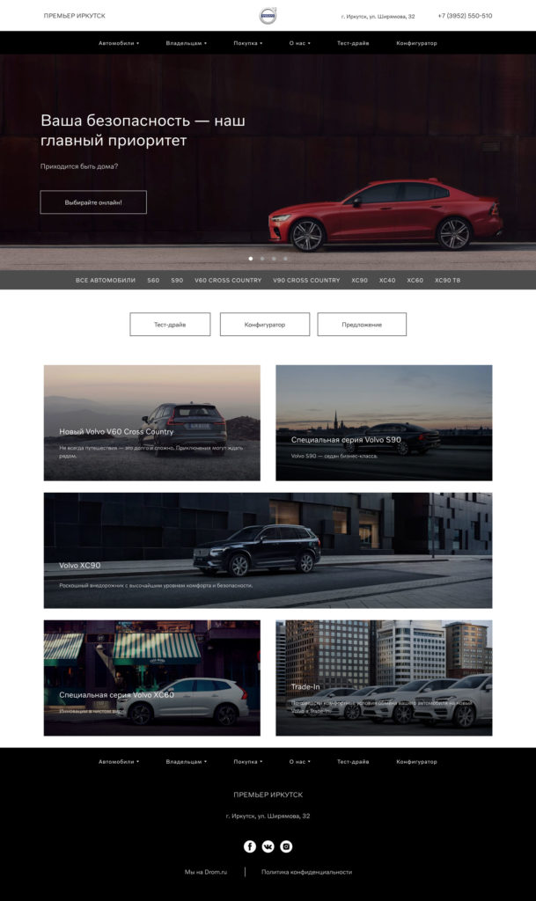Click the outlined Конфигуратор button
The height and width of the screenshot is (901, 536).
coord(265,325)
